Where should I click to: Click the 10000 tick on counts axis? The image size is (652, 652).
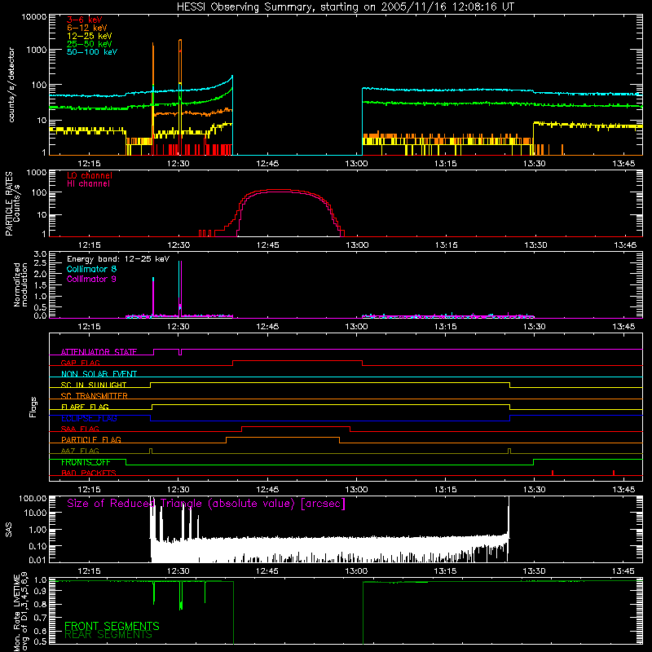click(34, 17)
